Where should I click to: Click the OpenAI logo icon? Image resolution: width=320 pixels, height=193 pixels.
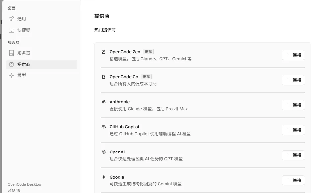point(104,152)
